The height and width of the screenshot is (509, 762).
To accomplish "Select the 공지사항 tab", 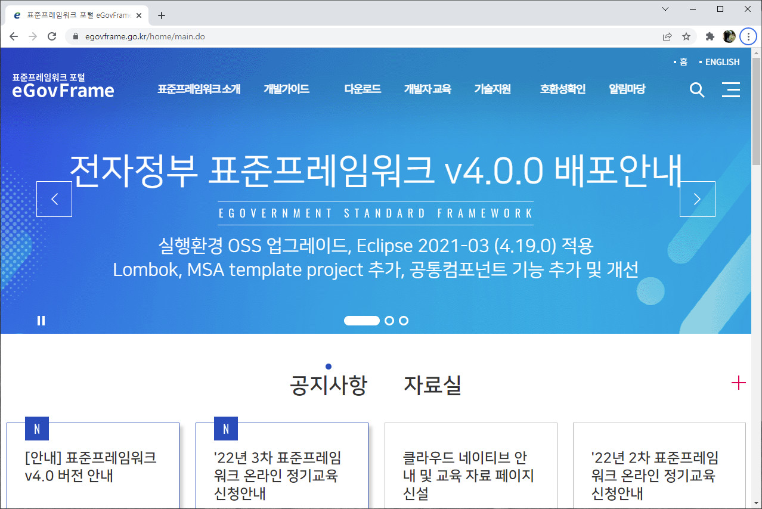I will click(x=329, y=385).
